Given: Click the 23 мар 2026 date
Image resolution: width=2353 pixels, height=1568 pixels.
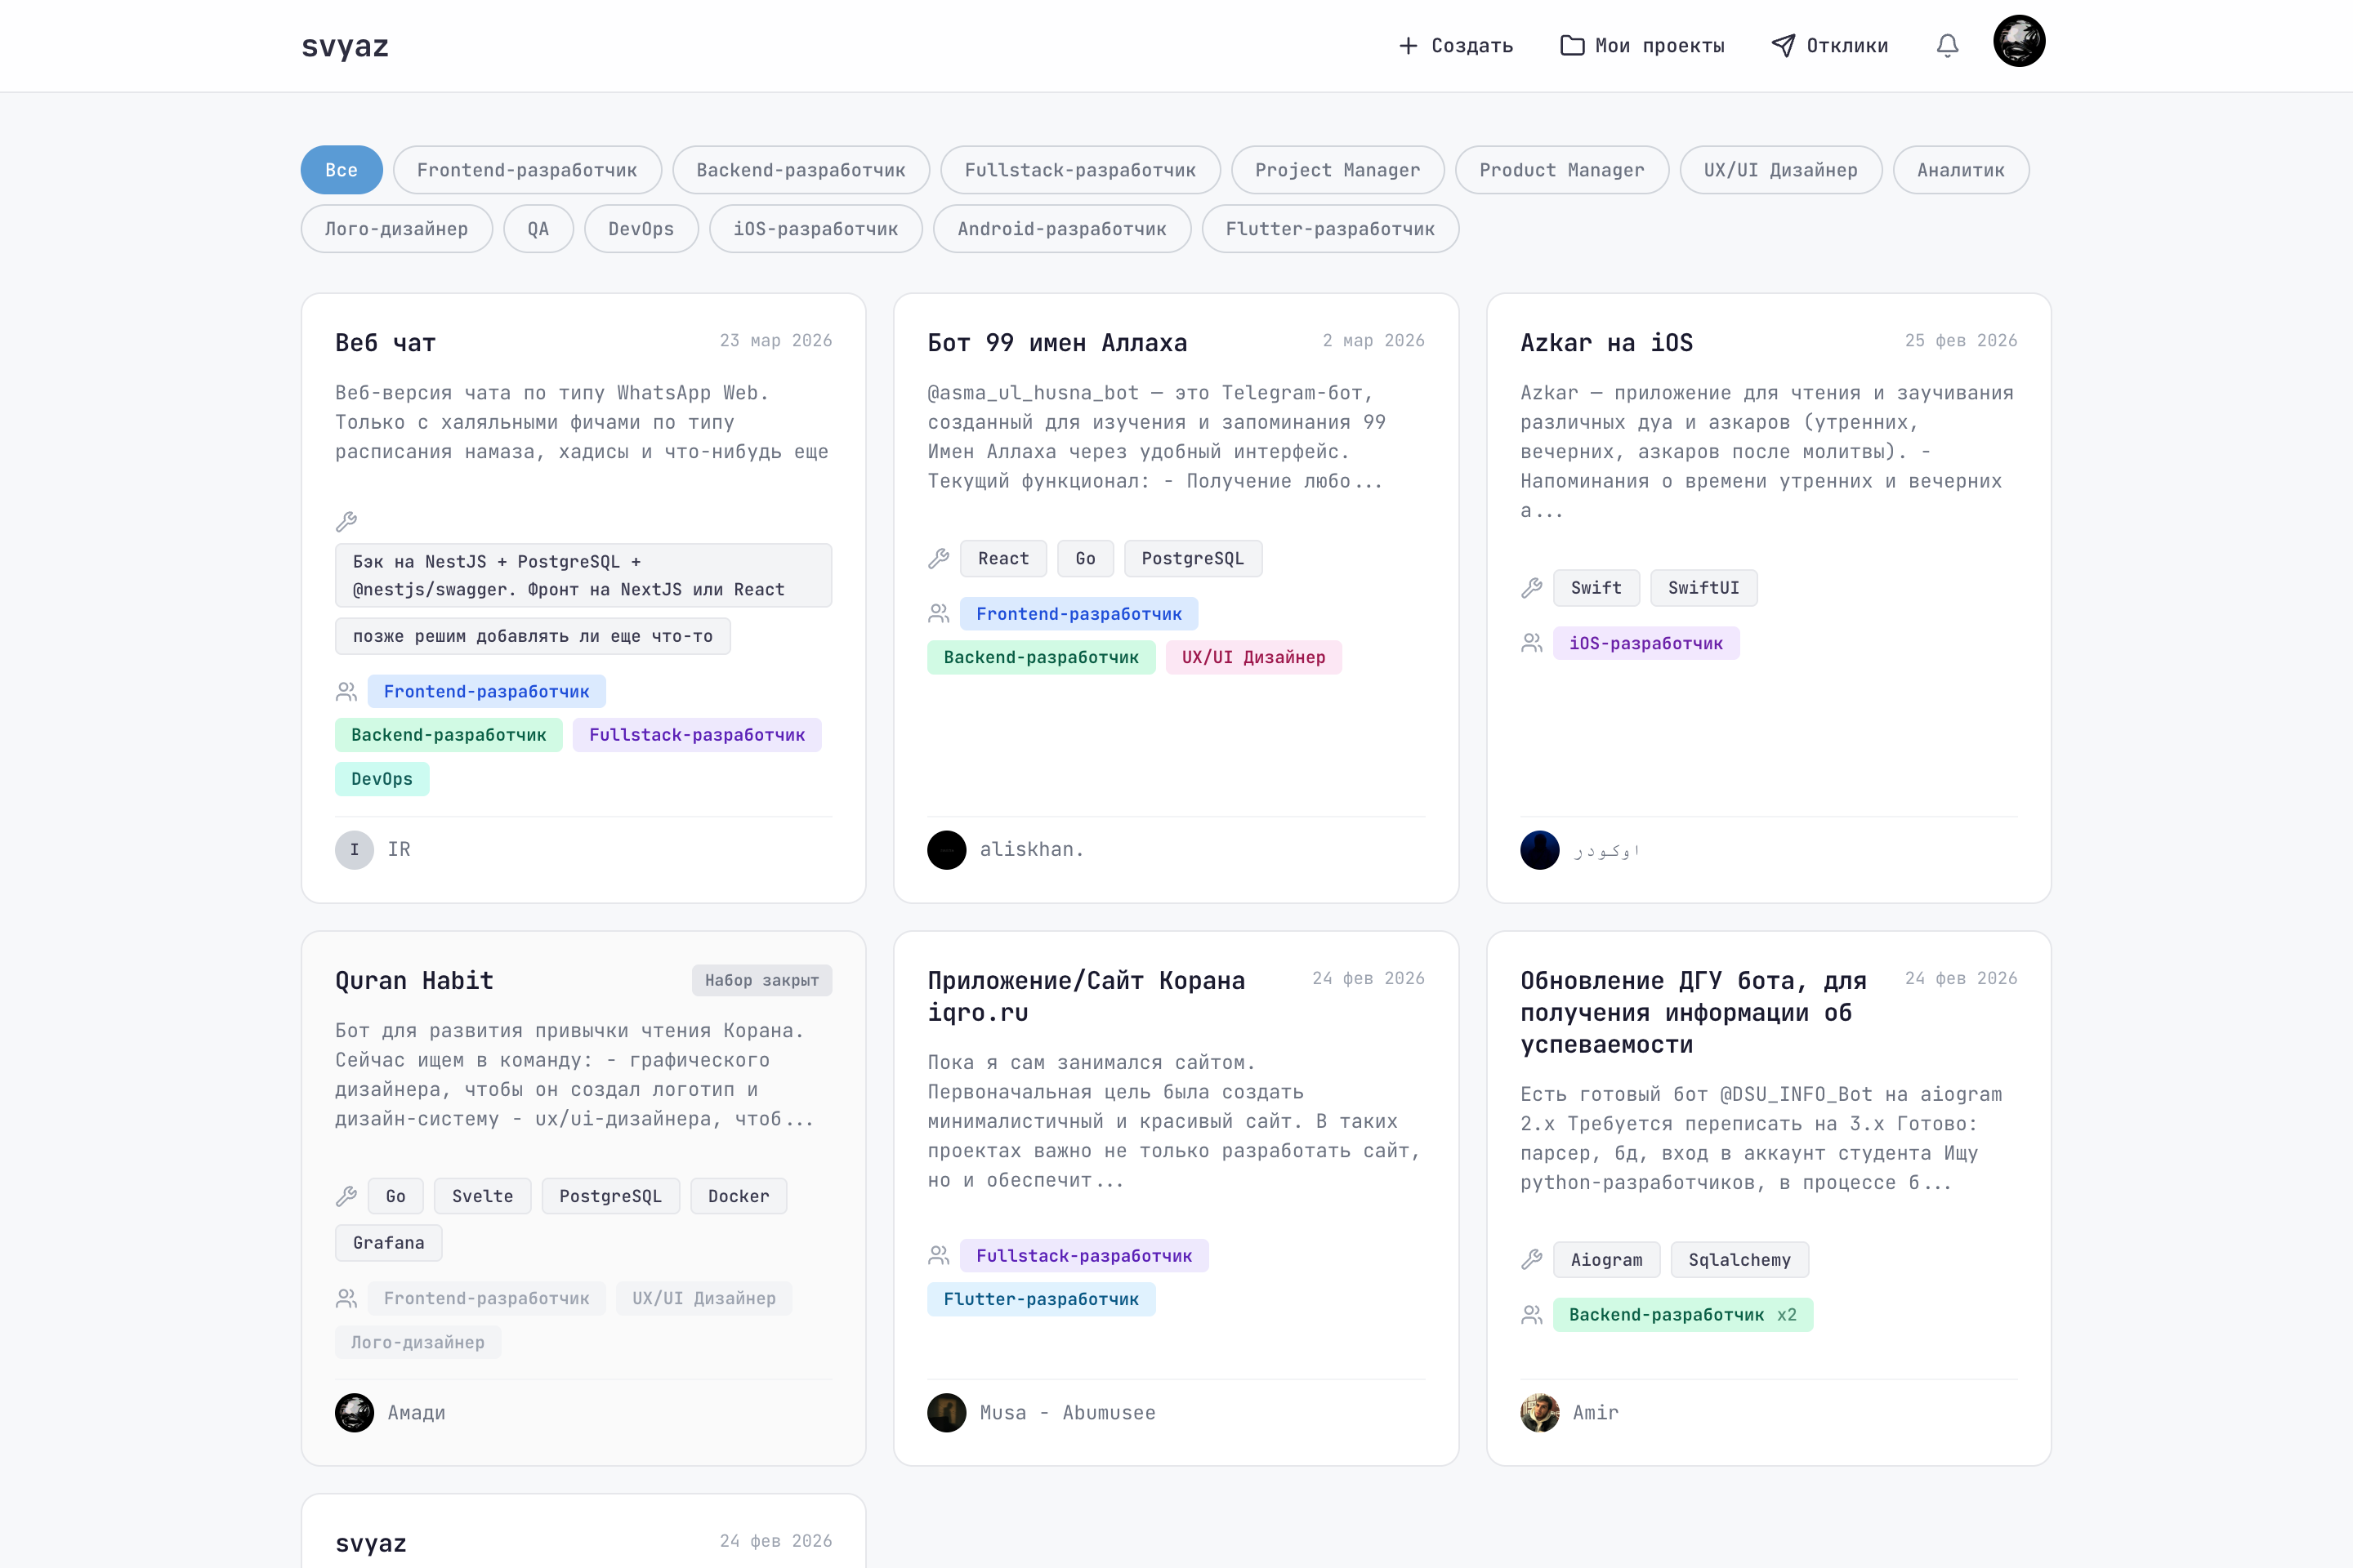Looking at the screenshot, I should [x=776, y=341].
